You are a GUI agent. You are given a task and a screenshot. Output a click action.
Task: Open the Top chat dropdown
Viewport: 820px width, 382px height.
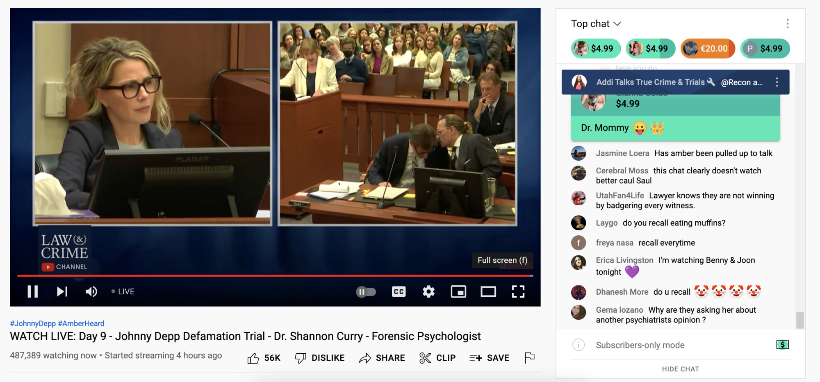point(596,24)
